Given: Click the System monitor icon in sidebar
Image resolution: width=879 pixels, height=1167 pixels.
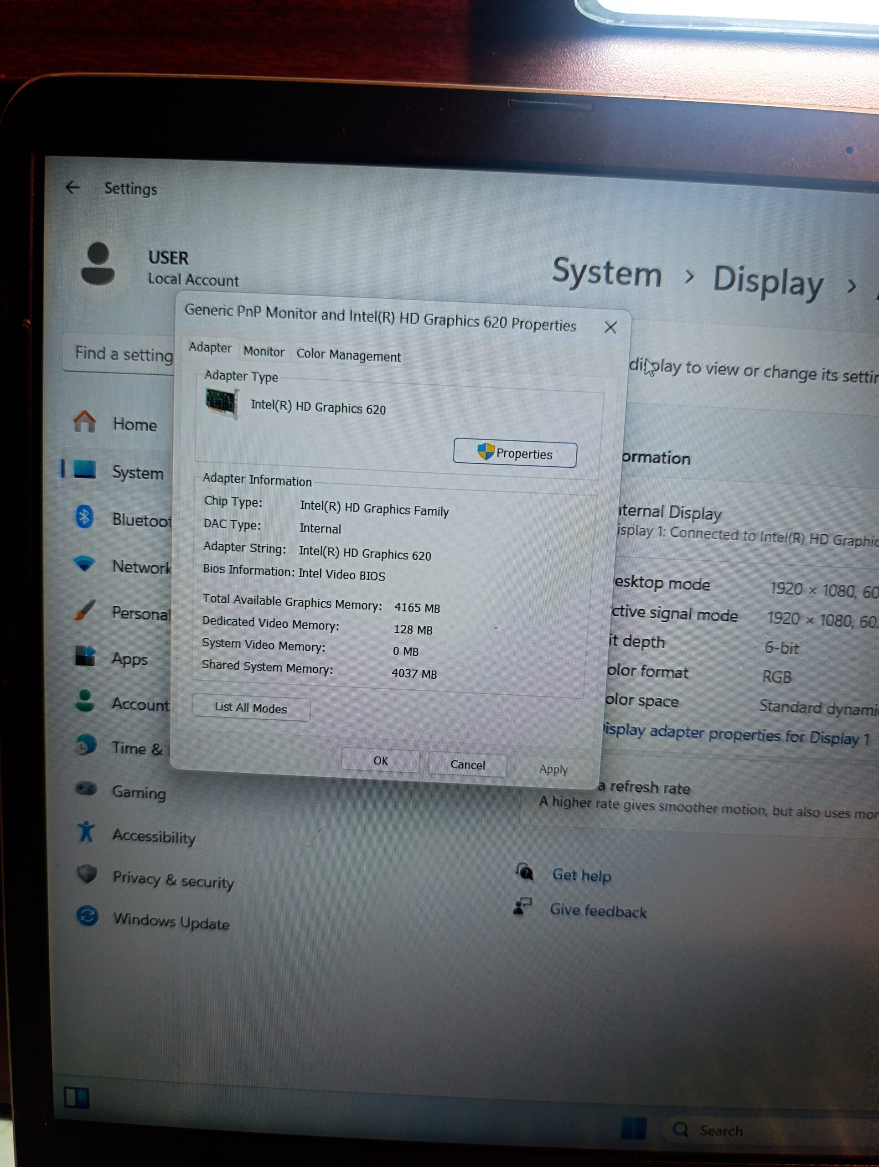Looking at the screenshot, I should [84, 469].
